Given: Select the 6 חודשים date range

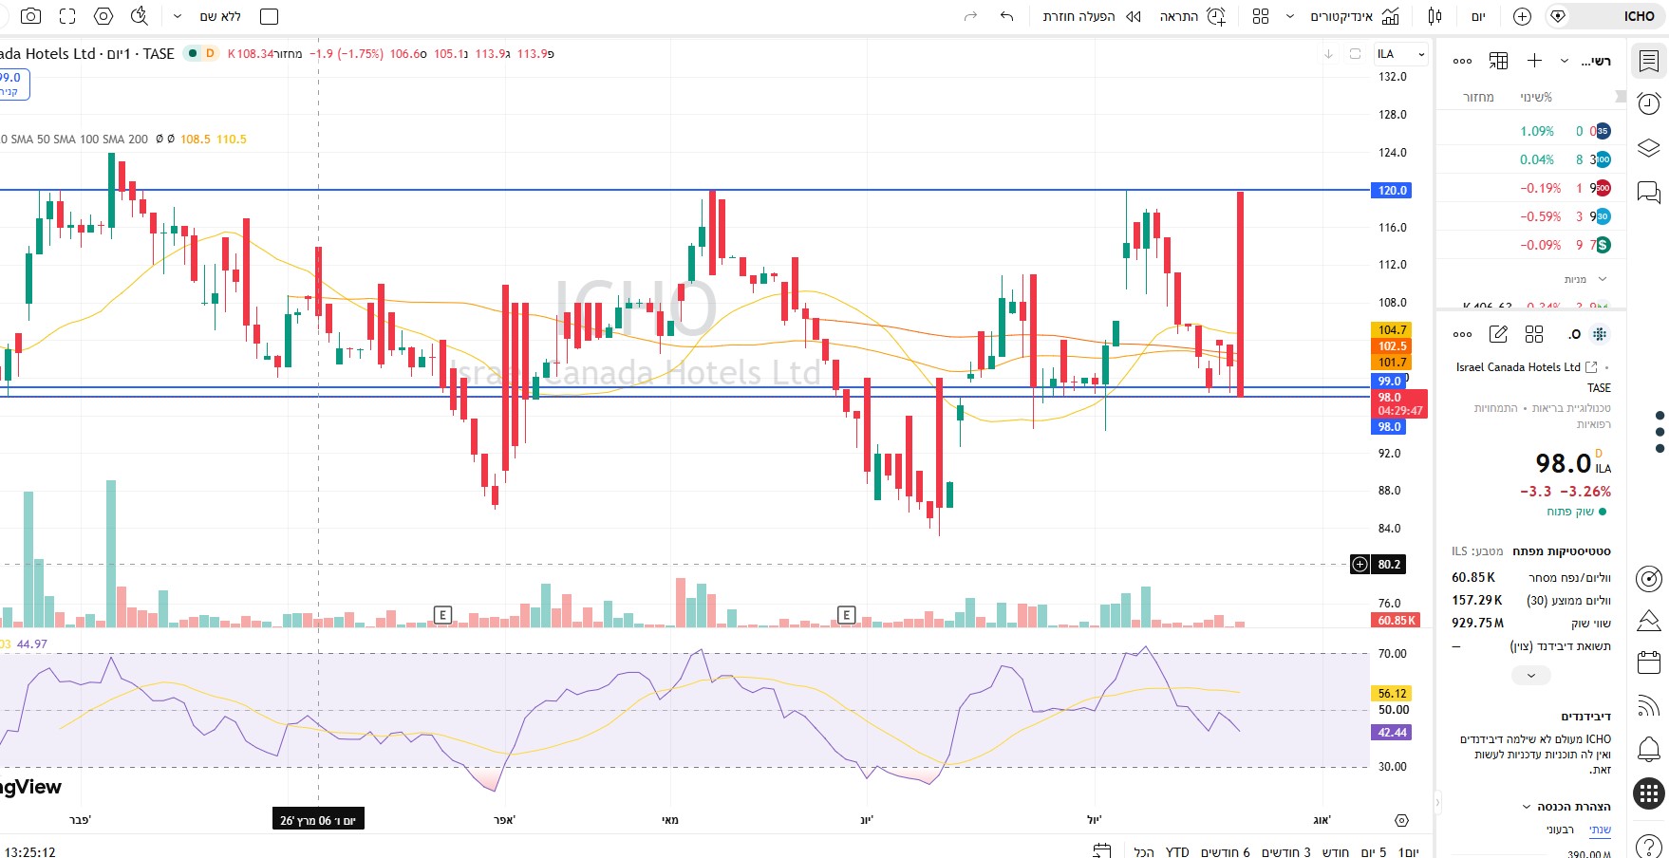Looking at the screenshot, I should 1225,851.
